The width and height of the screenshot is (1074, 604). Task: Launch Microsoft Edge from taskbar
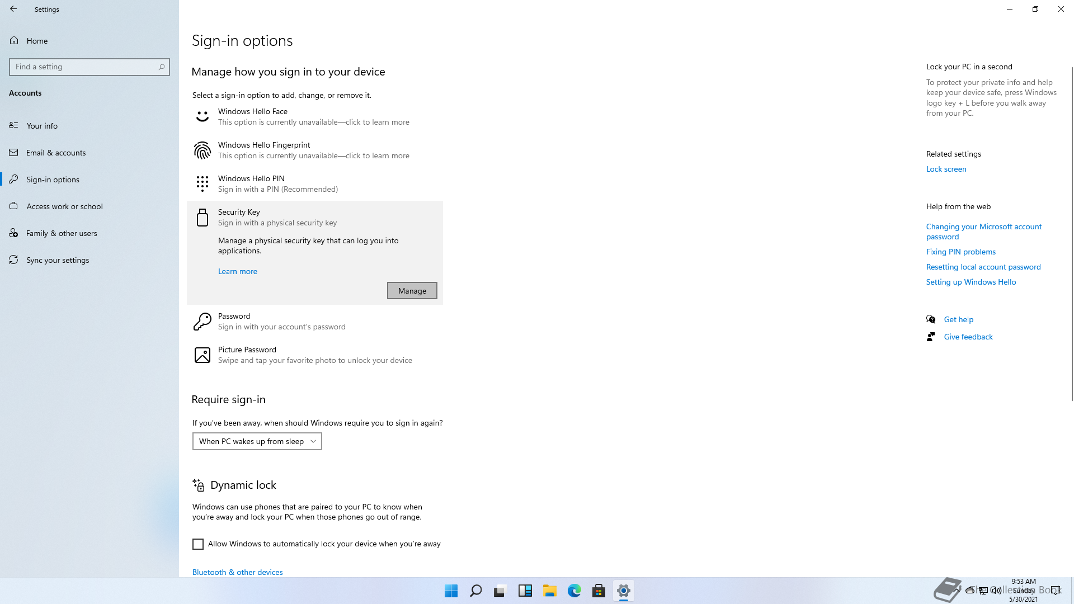(x=574, y=591)
